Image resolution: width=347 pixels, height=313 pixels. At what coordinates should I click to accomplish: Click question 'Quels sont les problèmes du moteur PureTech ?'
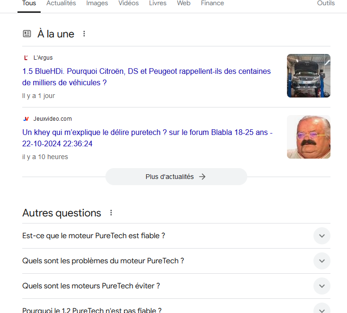[x=103, y=261]
